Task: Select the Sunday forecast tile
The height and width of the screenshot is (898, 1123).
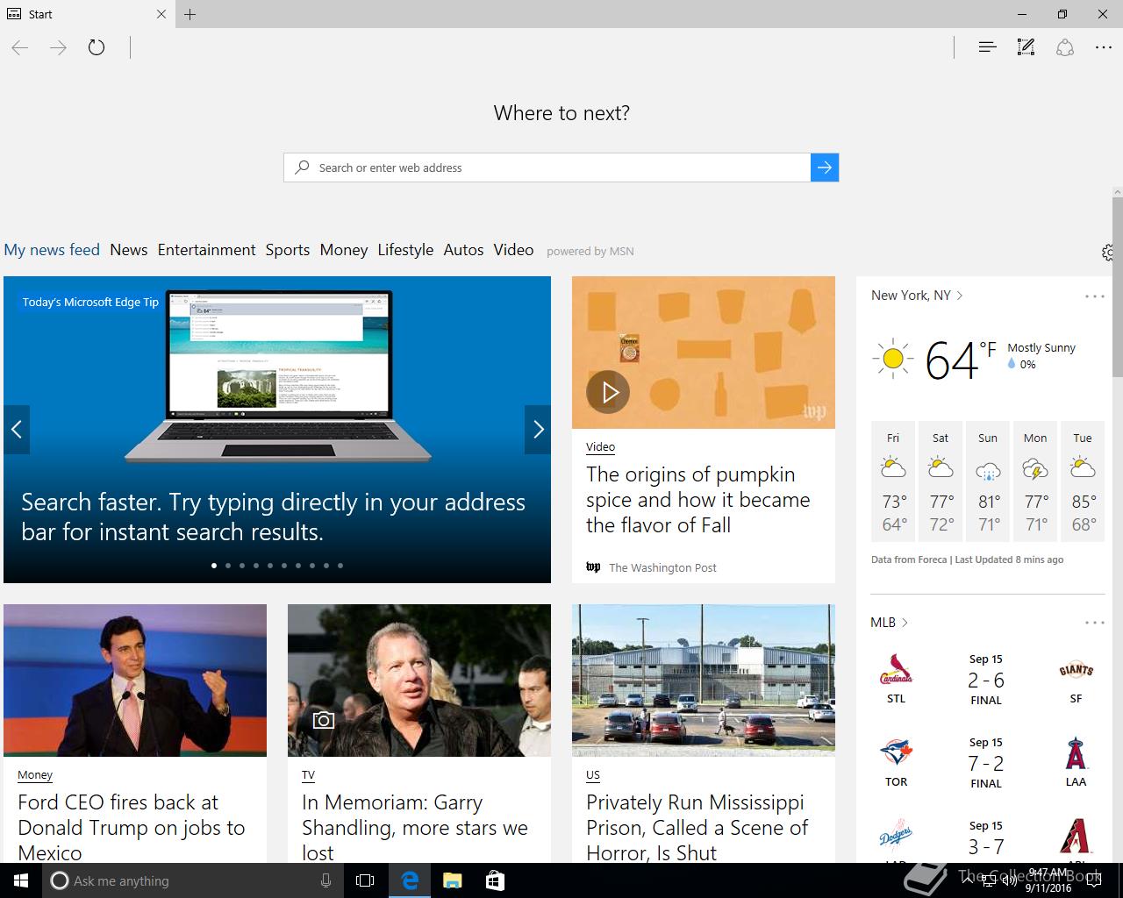Action: click(988, 481)
